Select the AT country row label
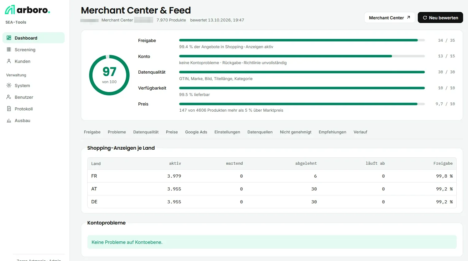This screenshot has width=468, height=261. point(94,189)
